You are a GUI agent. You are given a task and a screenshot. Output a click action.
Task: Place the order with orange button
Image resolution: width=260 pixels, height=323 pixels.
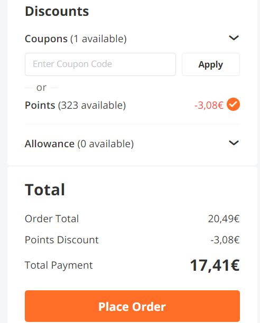tap(132, 306)
